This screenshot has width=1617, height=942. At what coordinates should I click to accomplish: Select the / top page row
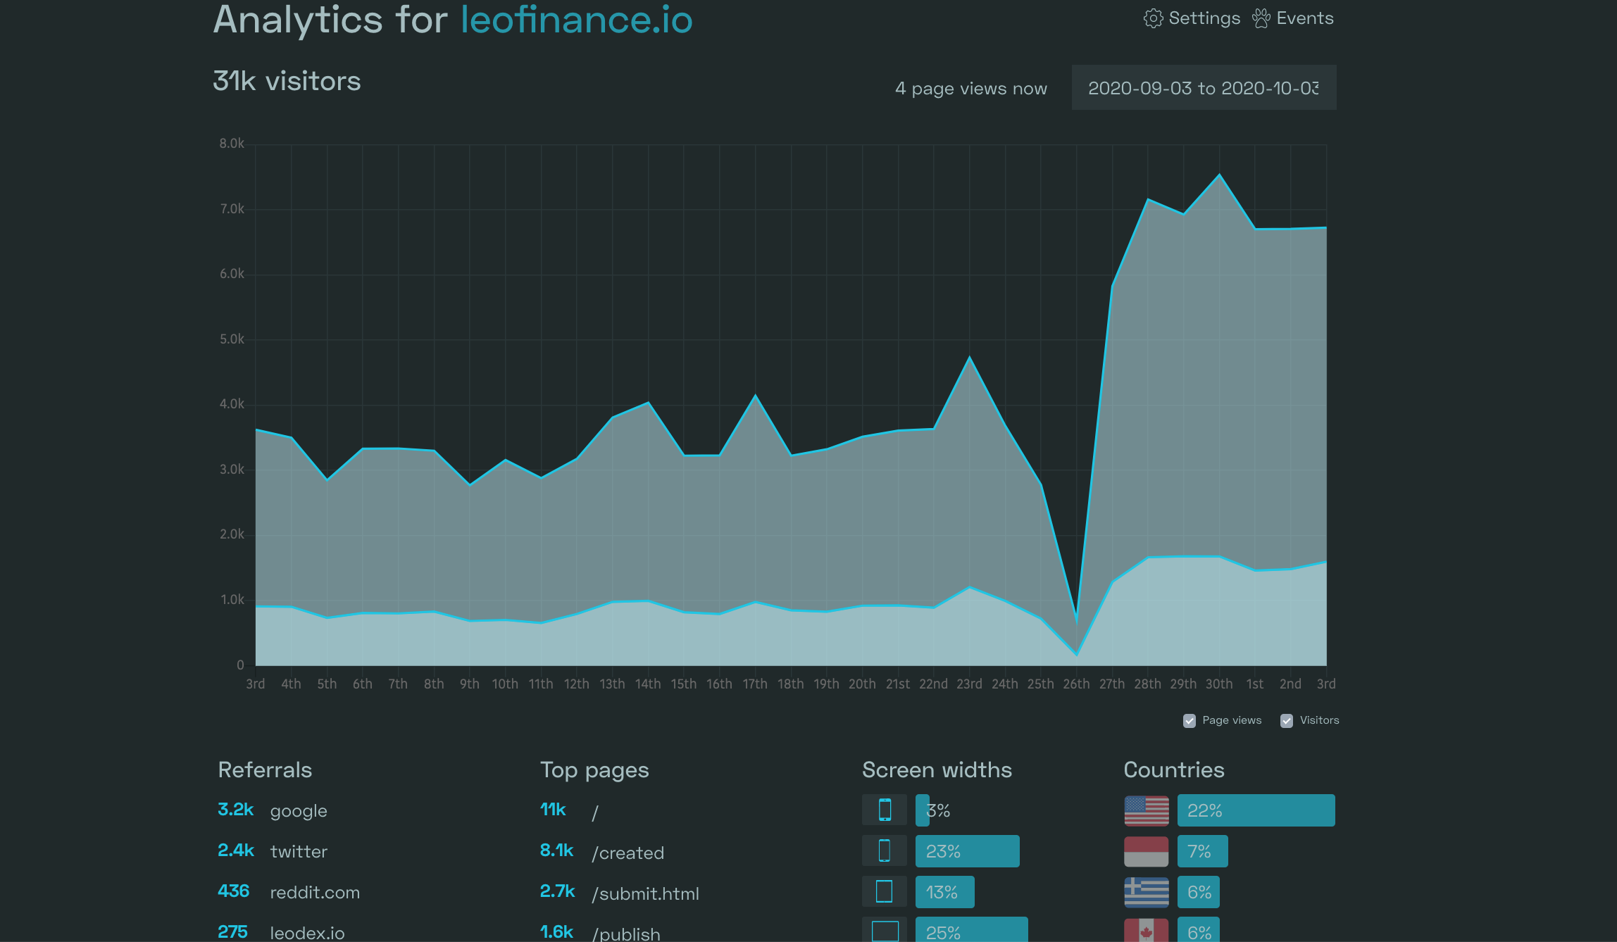(x=569, y=810)
